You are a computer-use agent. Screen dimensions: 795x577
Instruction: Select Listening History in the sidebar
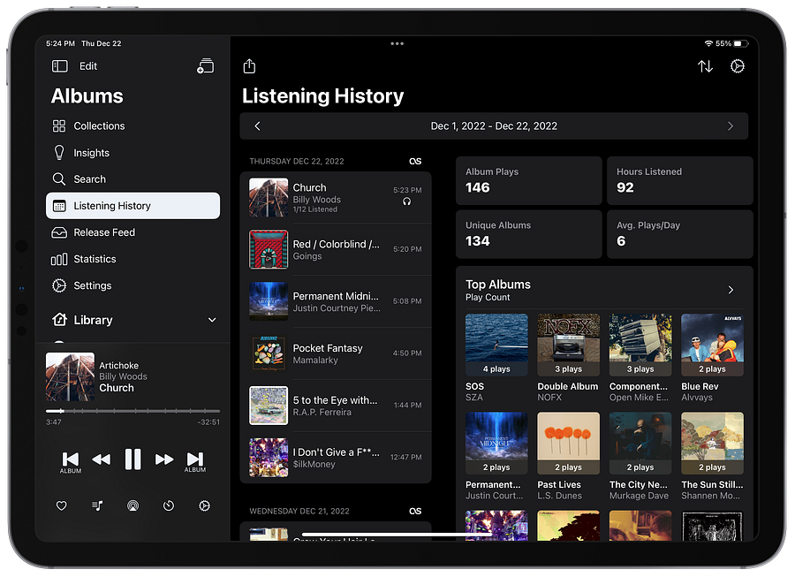point(132,205)
